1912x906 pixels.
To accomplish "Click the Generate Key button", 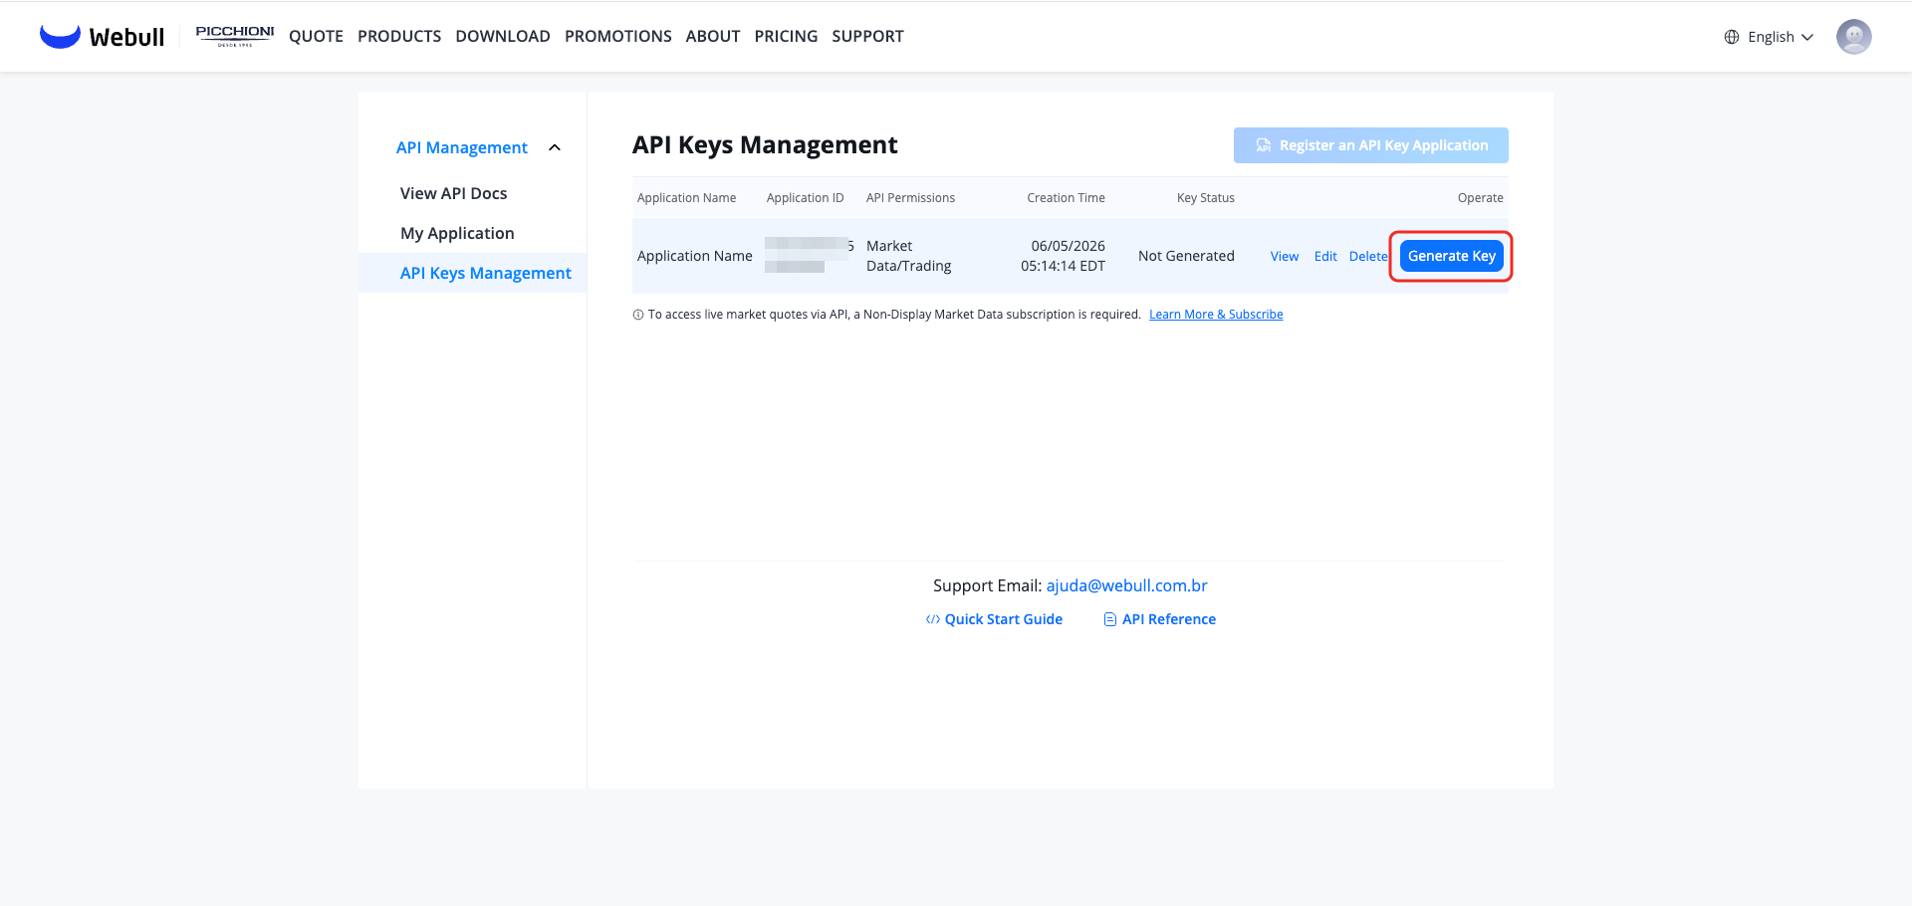I will pyautogui.click(x=1452, y=256).
